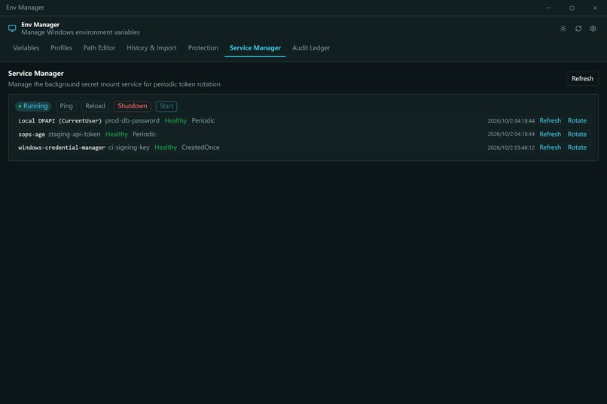607x404 pixels.
Task: Refresh the staging-api-token secret
Action: click(550, 134)
